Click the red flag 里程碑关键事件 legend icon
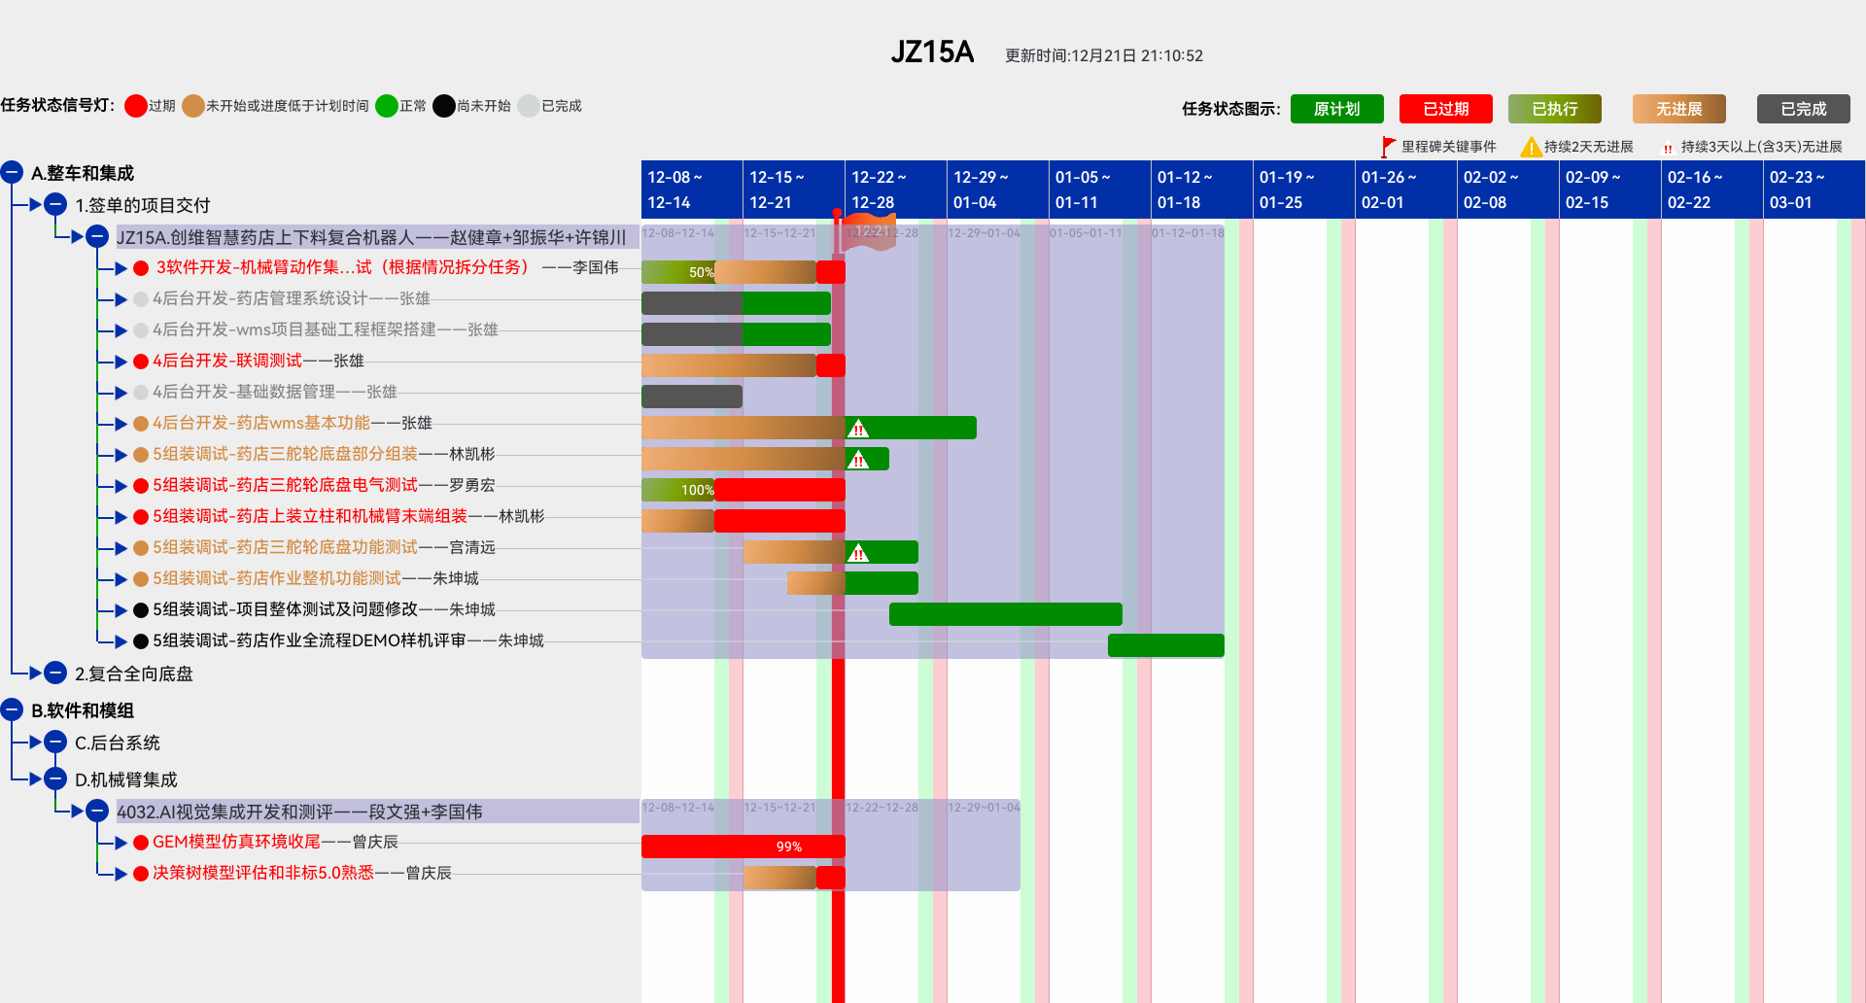 point(1388,147)
